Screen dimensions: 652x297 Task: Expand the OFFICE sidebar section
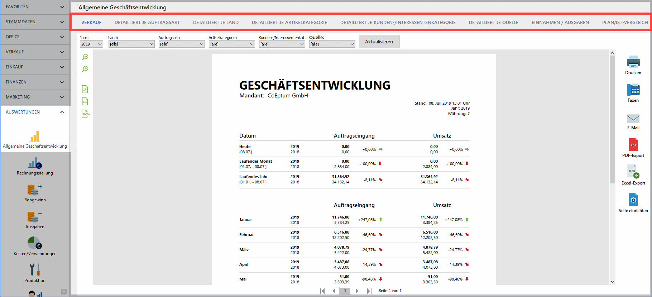35,37
